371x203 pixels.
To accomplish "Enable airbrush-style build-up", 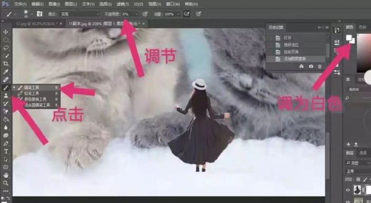I will 187,14.
